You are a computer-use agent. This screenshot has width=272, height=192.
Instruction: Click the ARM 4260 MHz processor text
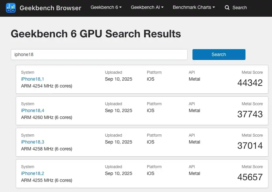pyautogui.click(x=46, y=117)
